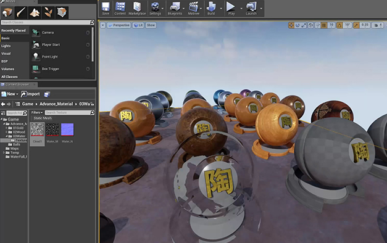The image size is (387, 243).
Task: Select the Paint mode brush icon
Action: [21, 12]
